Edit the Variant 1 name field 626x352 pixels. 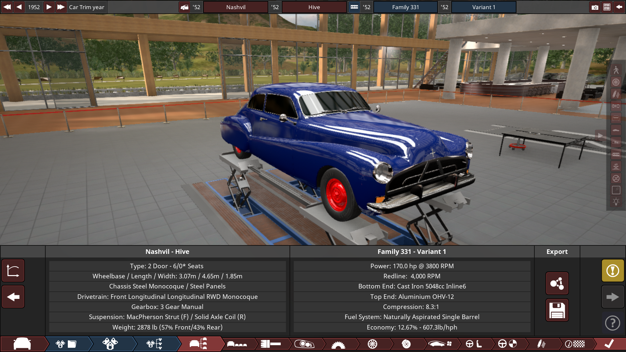point(484,7)
